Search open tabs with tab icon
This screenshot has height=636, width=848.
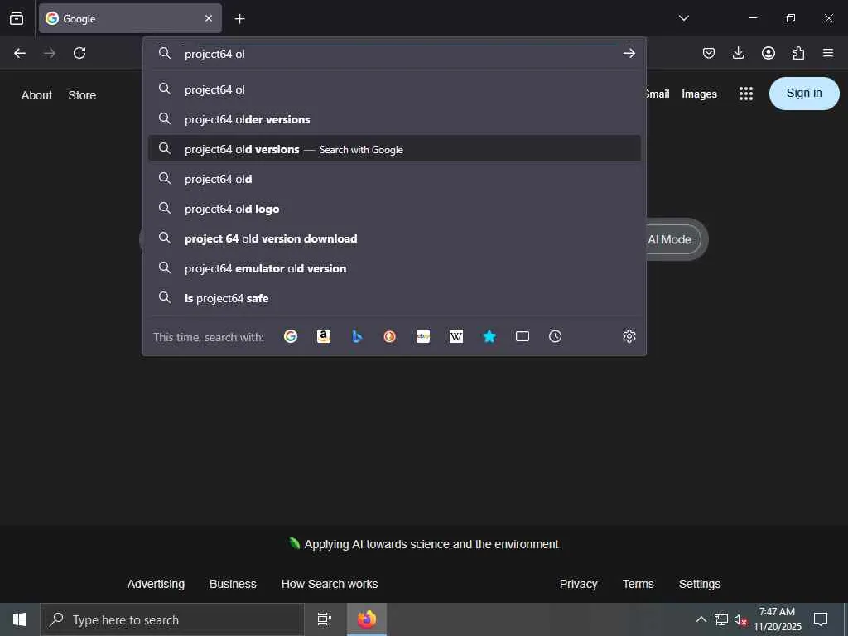(523, 336)
